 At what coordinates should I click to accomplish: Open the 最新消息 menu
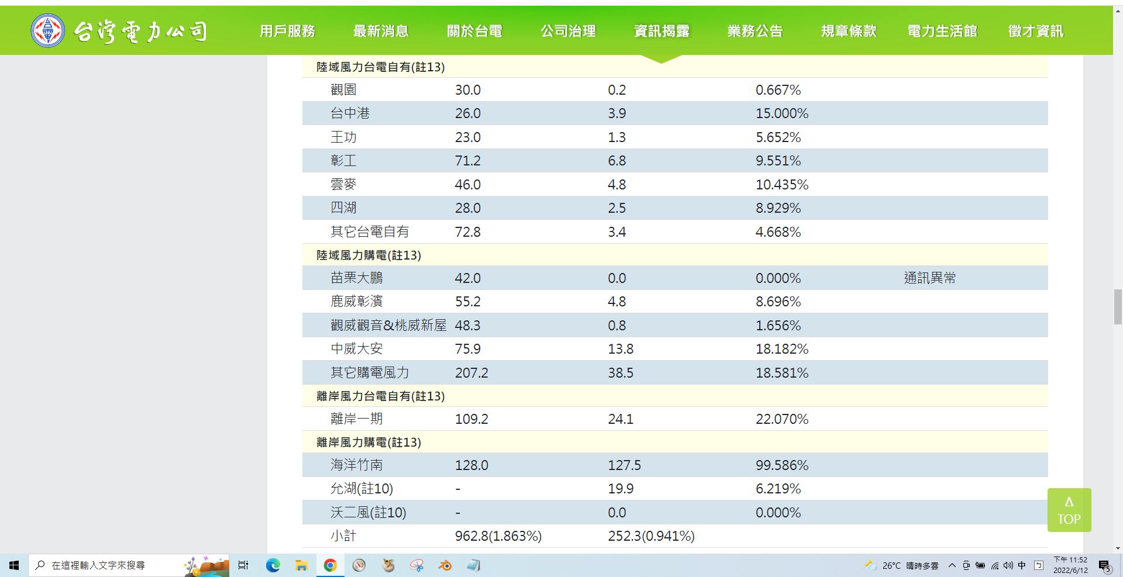381,31
